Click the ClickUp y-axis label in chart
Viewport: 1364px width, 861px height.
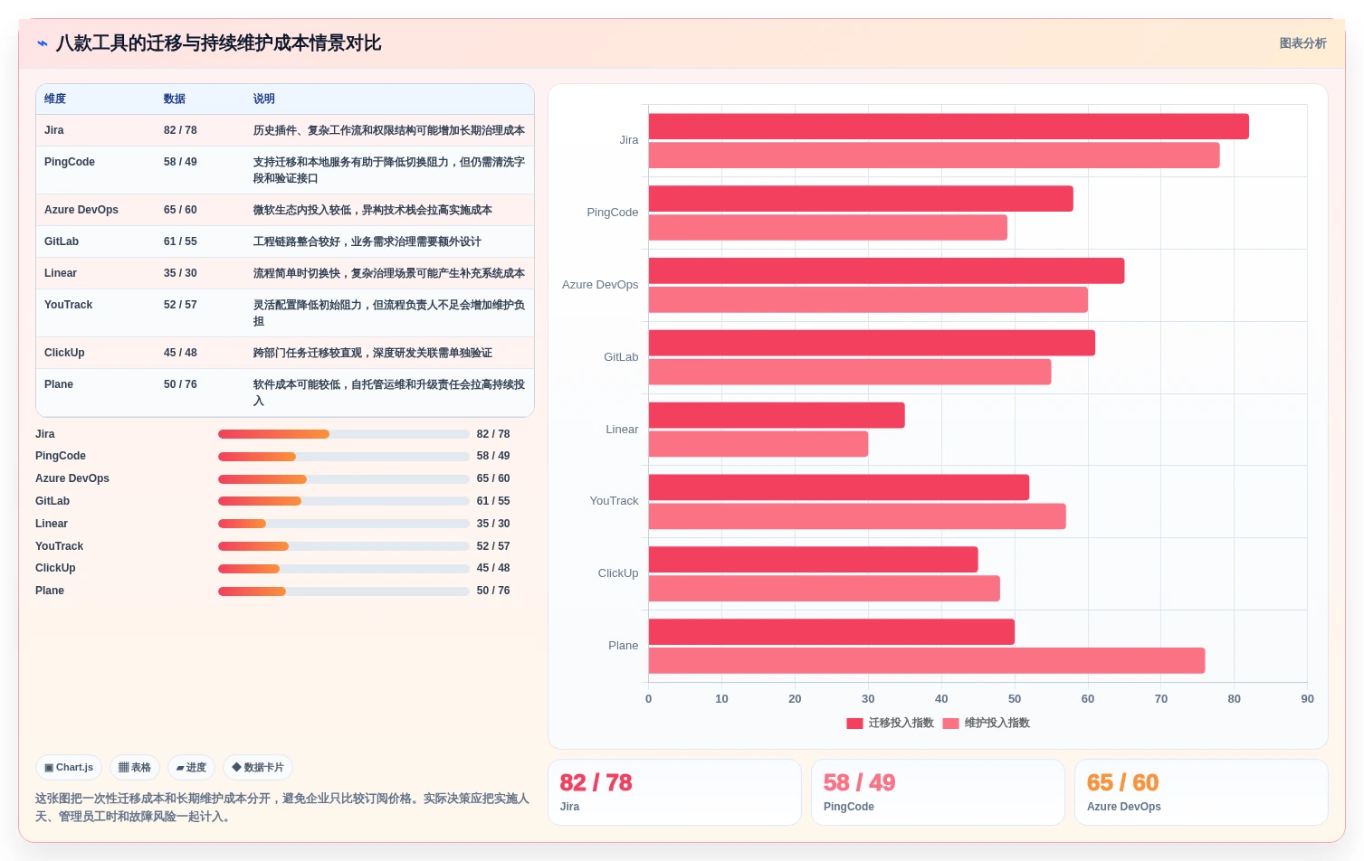[618, 573]
